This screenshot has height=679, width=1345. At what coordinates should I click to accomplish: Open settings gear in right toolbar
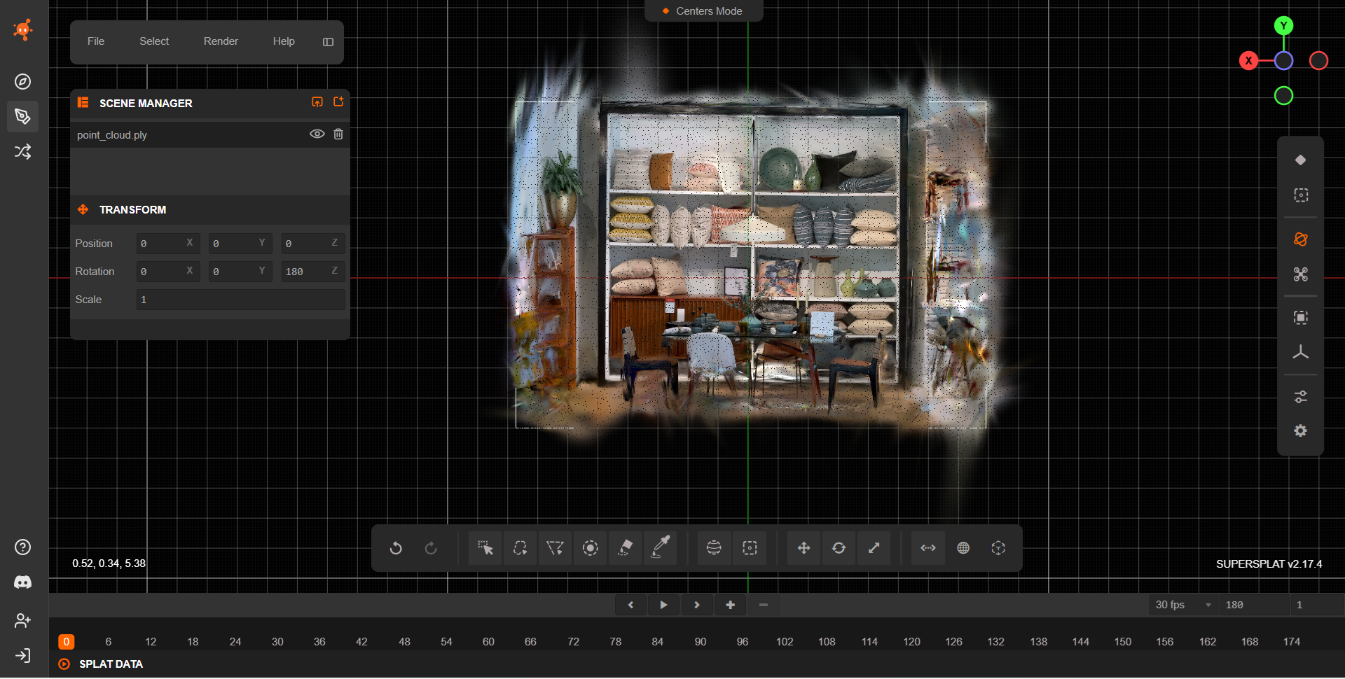[1301, 431]
